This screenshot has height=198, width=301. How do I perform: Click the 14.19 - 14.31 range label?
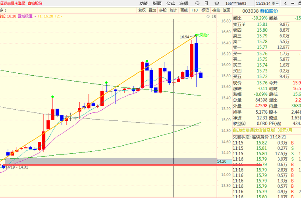click(x=17, y=167)
